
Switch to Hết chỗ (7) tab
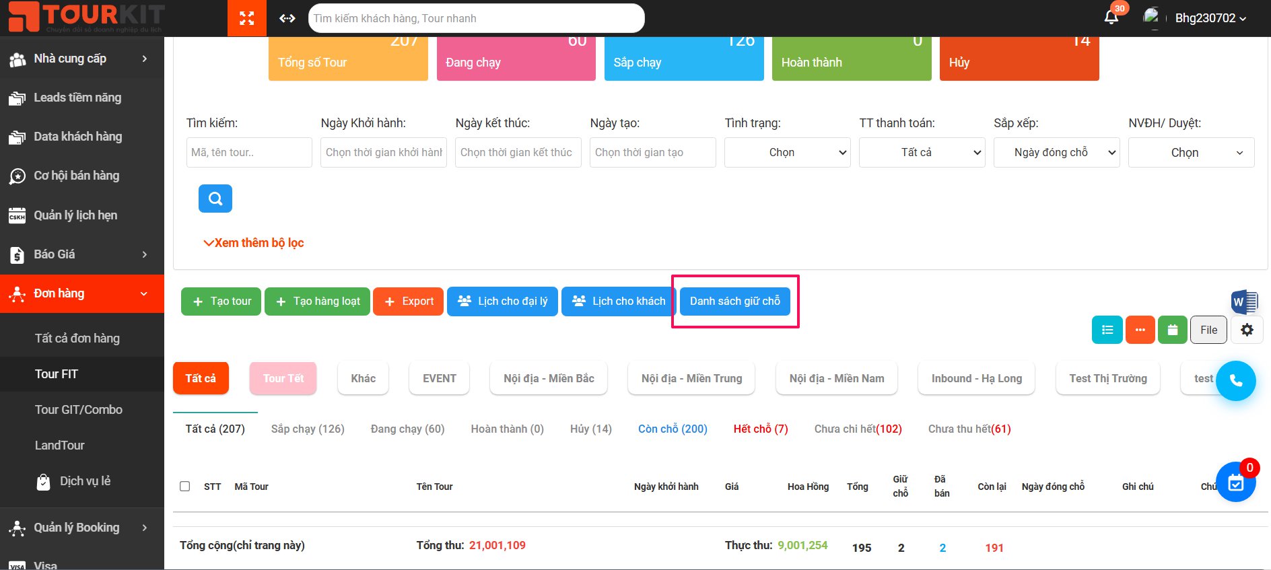pos(761,429)
